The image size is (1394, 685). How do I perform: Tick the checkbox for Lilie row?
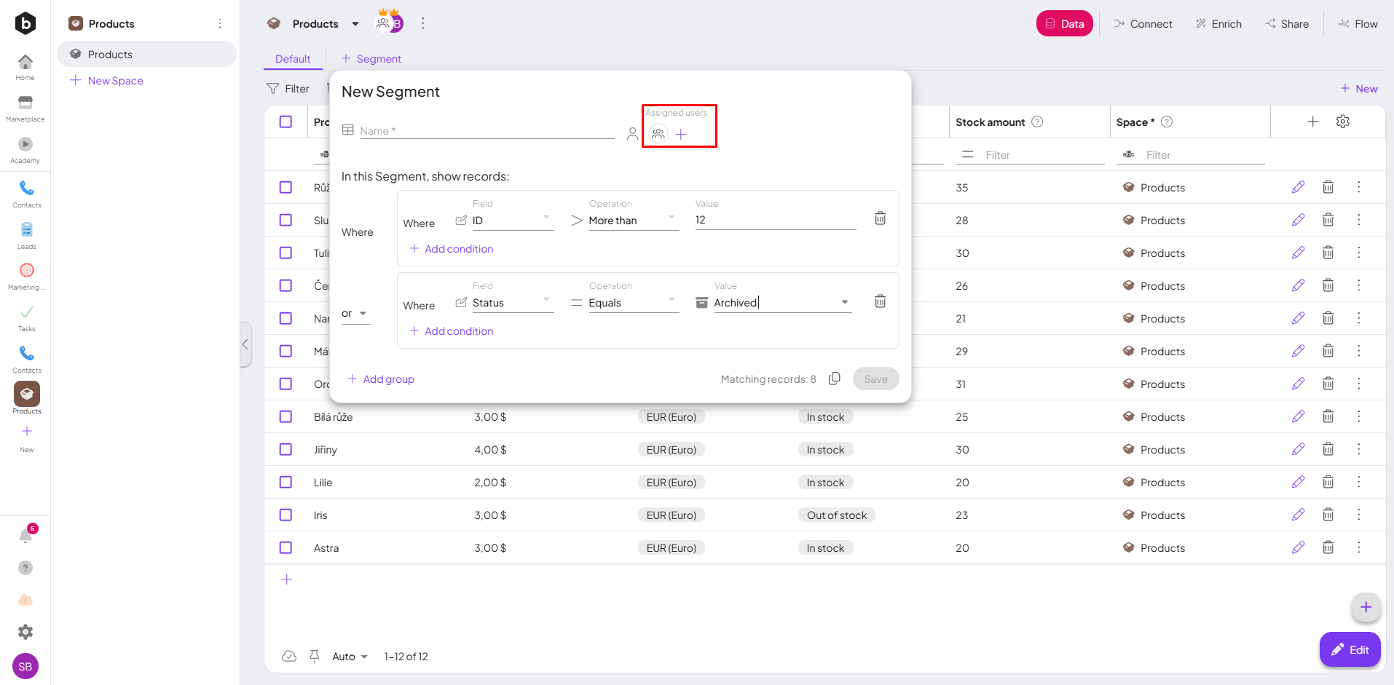[286, 482]
